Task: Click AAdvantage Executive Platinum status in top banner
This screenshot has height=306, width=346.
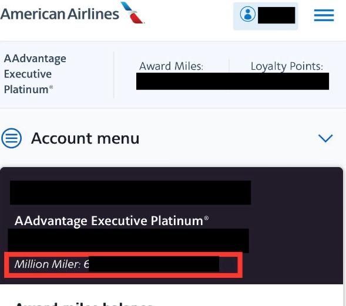Action: [35, 74]
